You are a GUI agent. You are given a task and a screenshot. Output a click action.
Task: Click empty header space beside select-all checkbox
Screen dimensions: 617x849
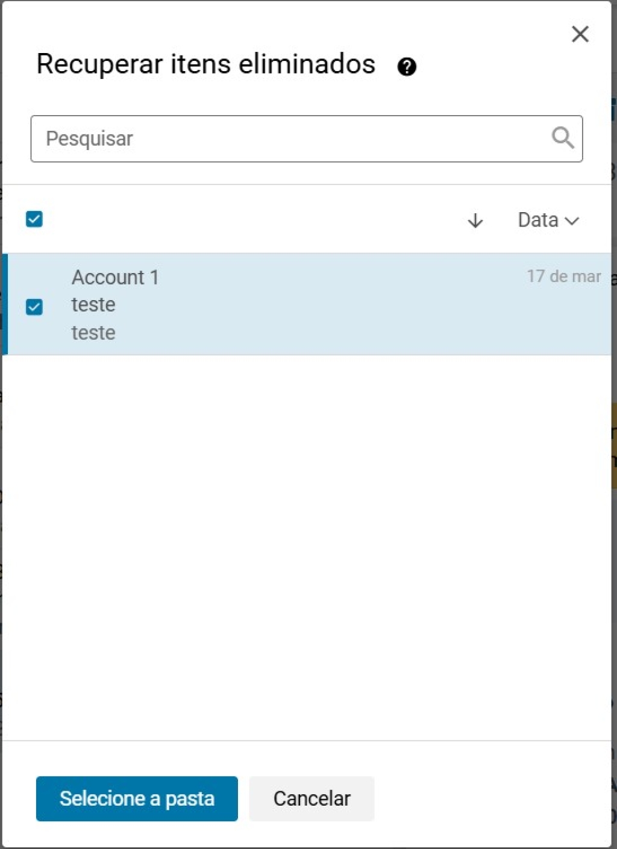(241, 219)
